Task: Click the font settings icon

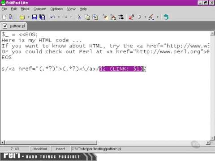Action: coord(131,17)
